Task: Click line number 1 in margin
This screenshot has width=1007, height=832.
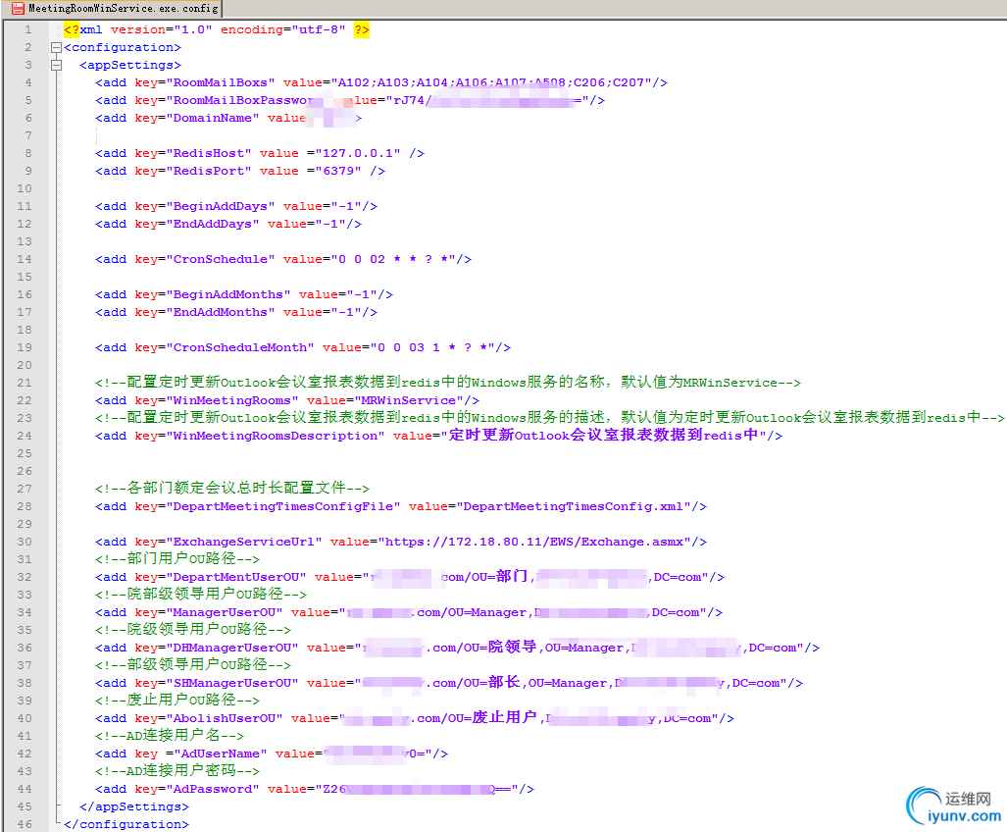Action: coord(27,29)
